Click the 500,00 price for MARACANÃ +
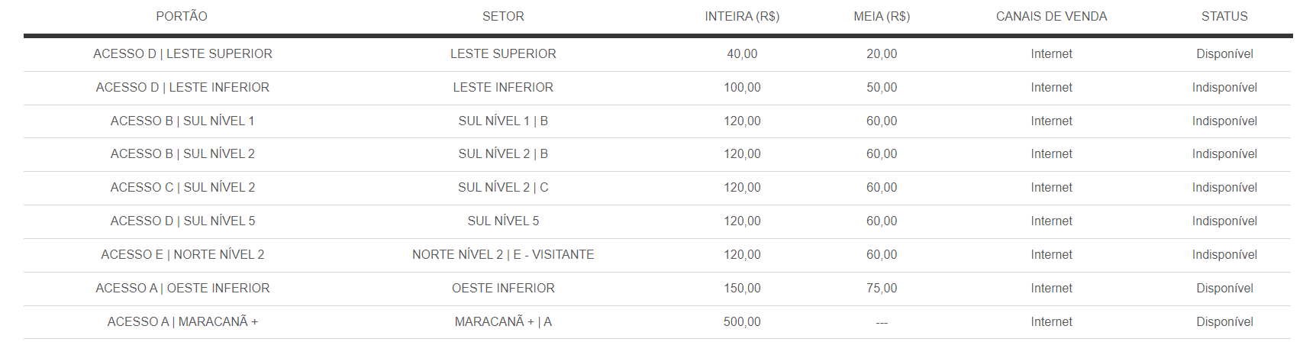The width and height of the screenshot is (1303, 355). pos(742,322)
